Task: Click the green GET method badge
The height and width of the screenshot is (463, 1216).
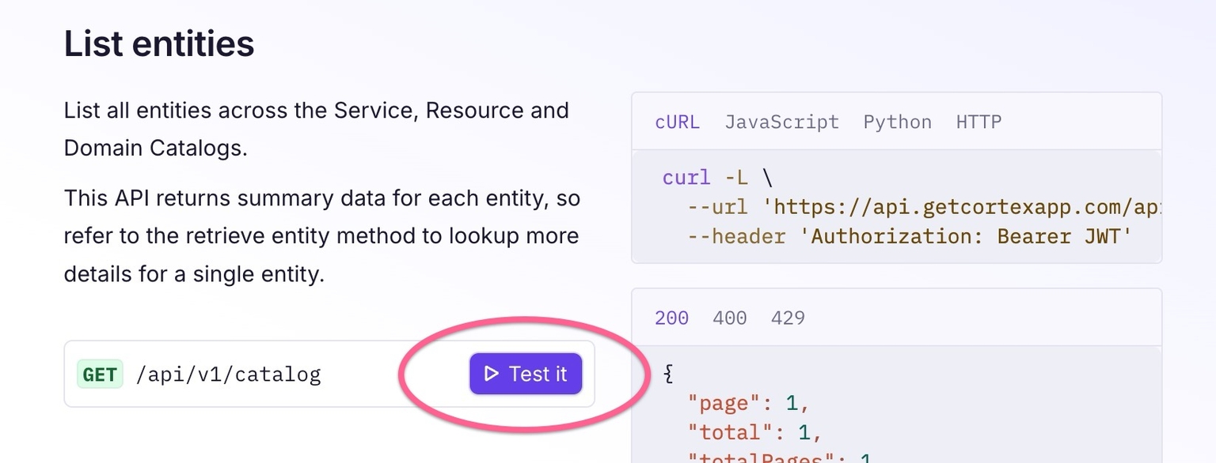Action: [x=99, y=374]
